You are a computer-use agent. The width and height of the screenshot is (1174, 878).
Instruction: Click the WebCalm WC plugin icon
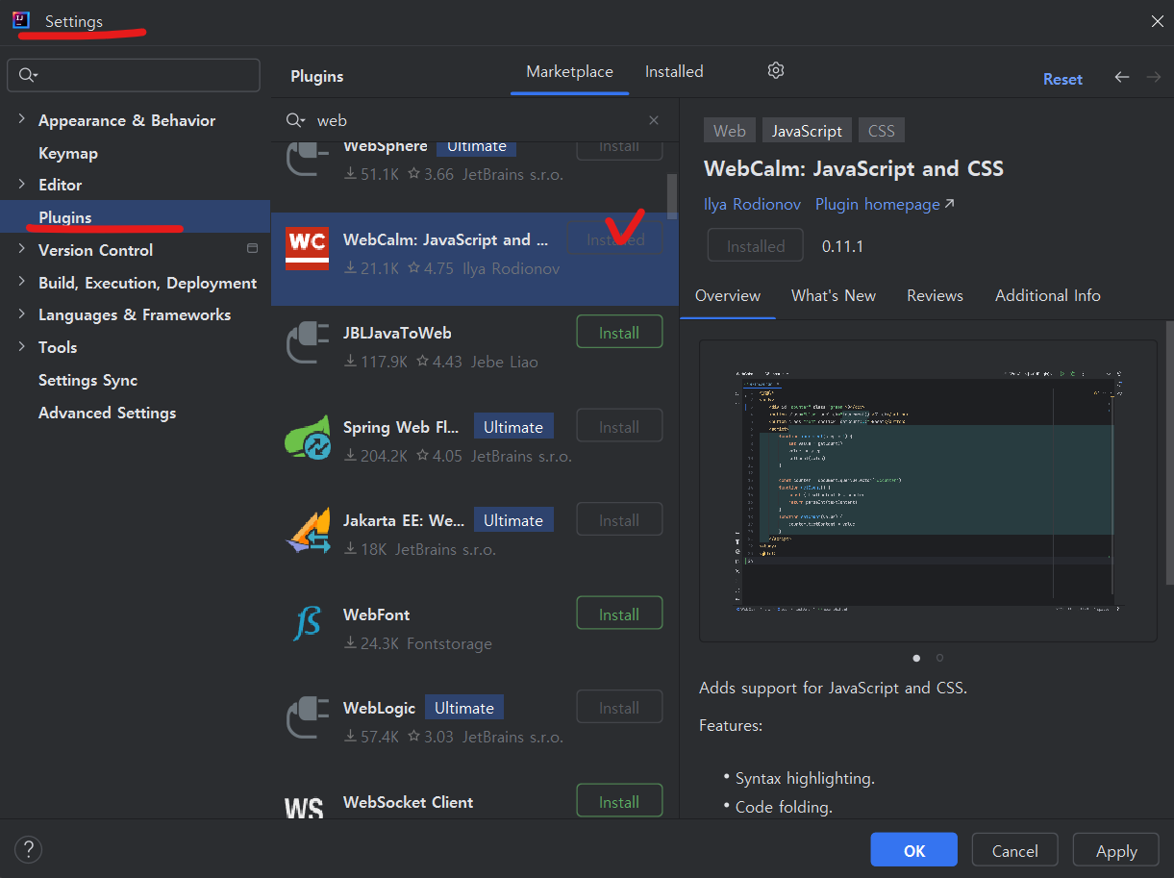pos(307,249)
